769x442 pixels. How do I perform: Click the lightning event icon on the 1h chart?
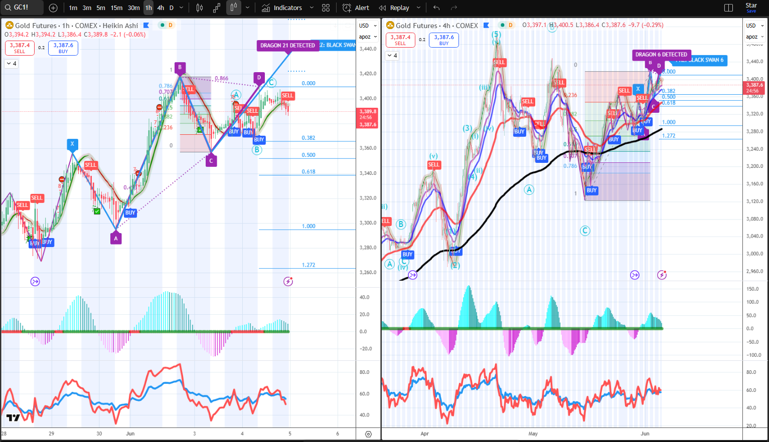point(288,281)
